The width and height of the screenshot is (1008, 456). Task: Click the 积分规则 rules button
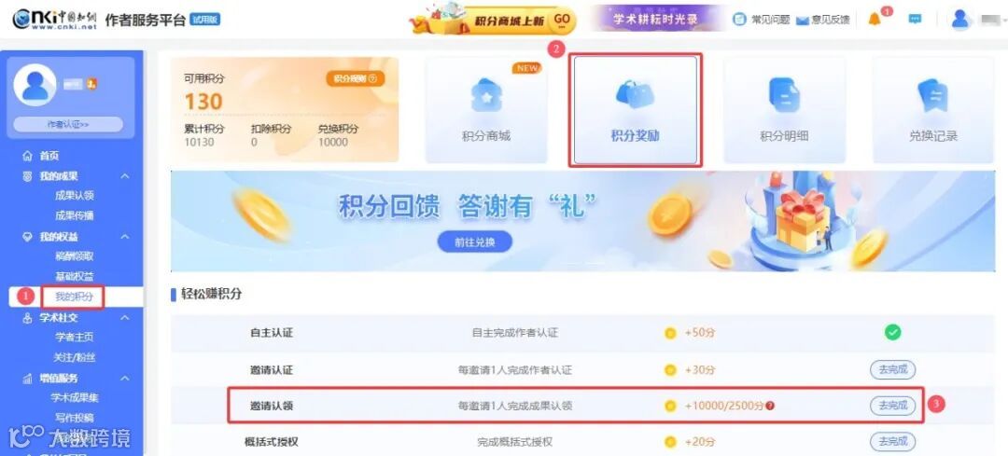point(355,78)
